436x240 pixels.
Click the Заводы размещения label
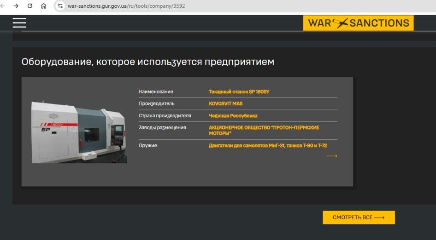[162, 127]
